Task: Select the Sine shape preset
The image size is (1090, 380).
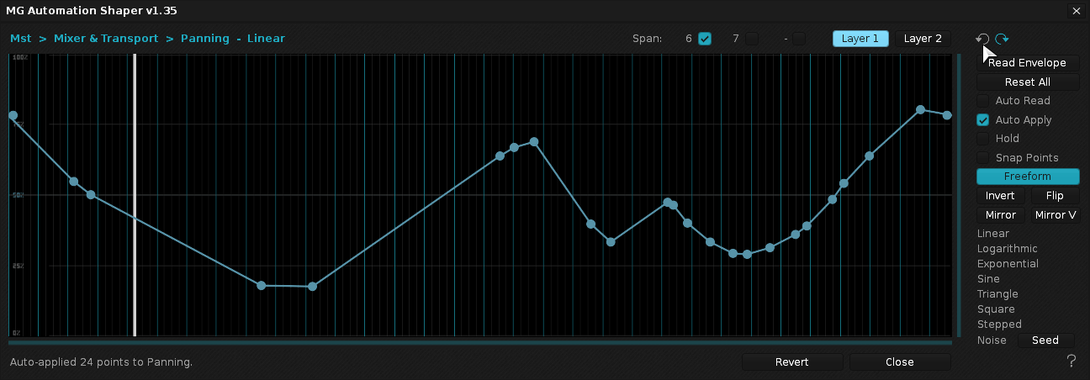Action: [x=988, y=279]
